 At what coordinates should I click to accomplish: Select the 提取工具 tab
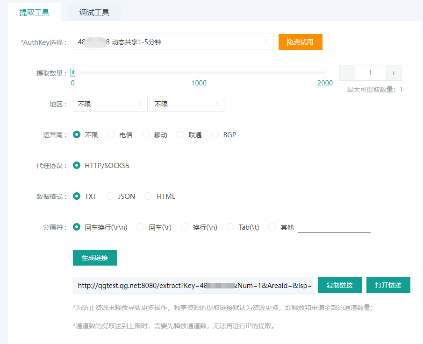point(34,13)
